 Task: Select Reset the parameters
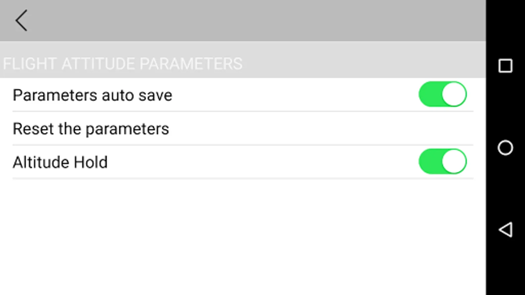point(91,128)
